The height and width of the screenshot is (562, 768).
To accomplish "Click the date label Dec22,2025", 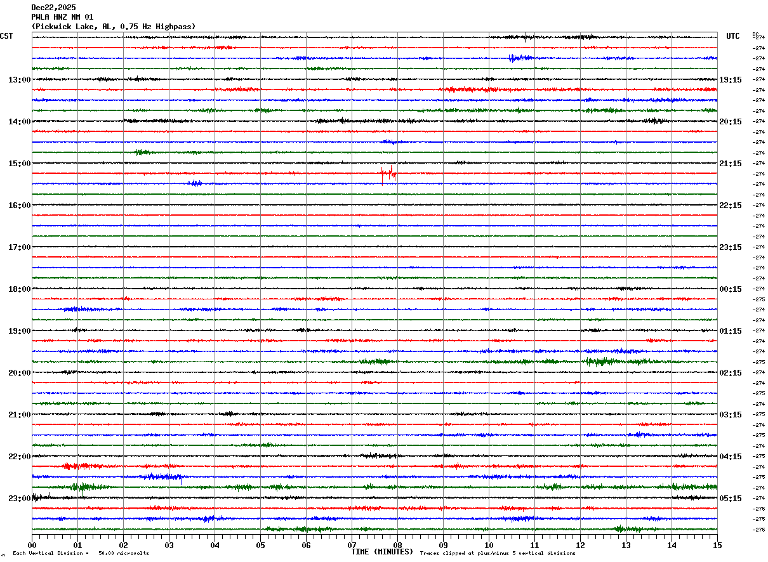I will tap(53, 8).
